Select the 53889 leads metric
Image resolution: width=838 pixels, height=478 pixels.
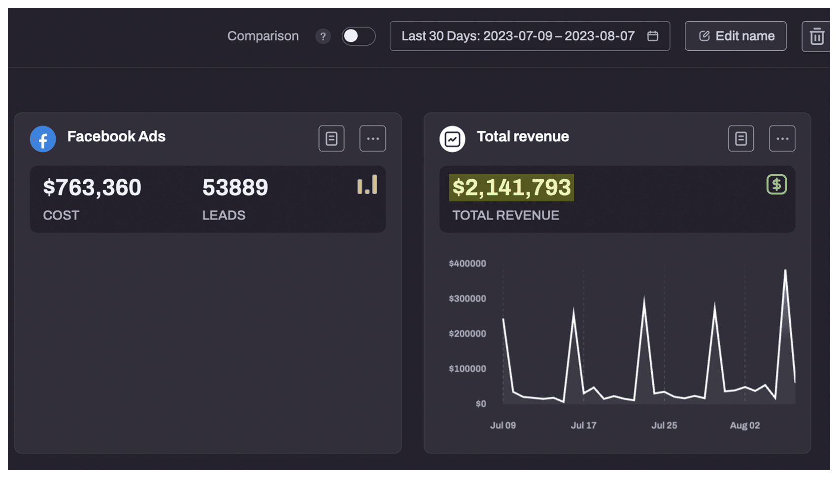235,188
